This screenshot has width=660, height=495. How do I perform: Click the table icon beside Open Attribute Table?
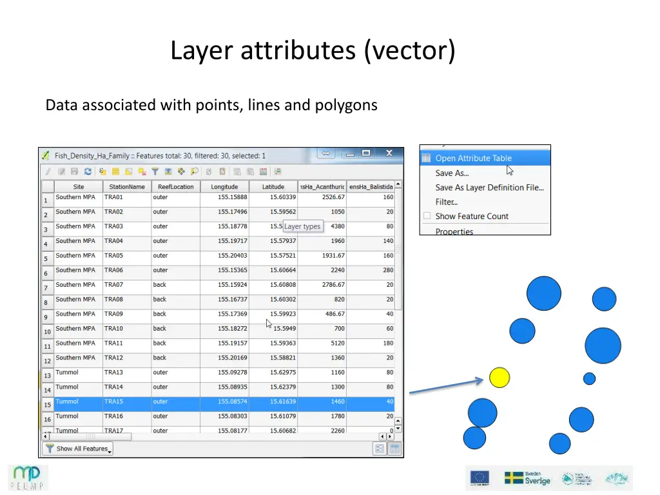pyautogui.click(x=427, y=159)
